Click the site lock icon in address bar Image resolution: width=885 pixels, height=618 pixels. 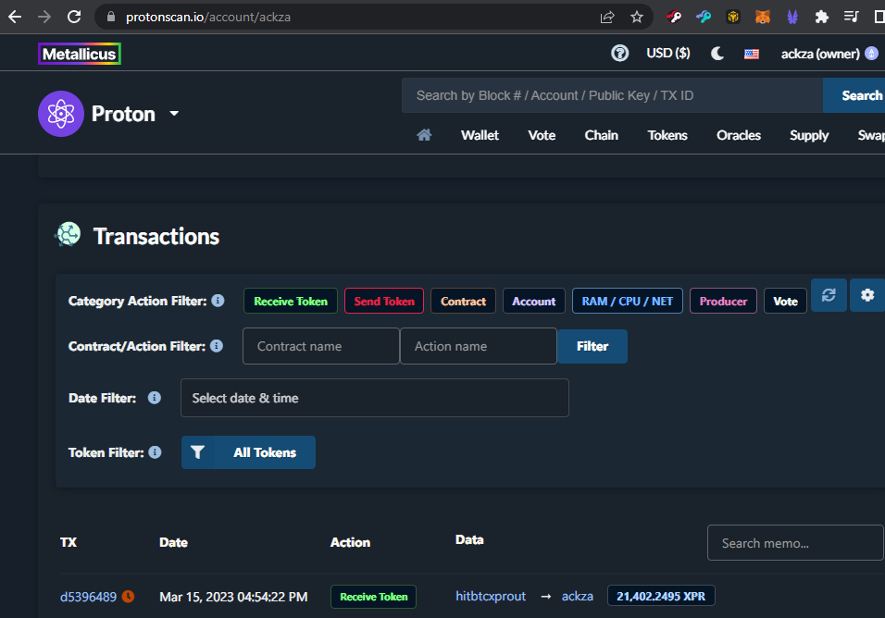(111, 17)
